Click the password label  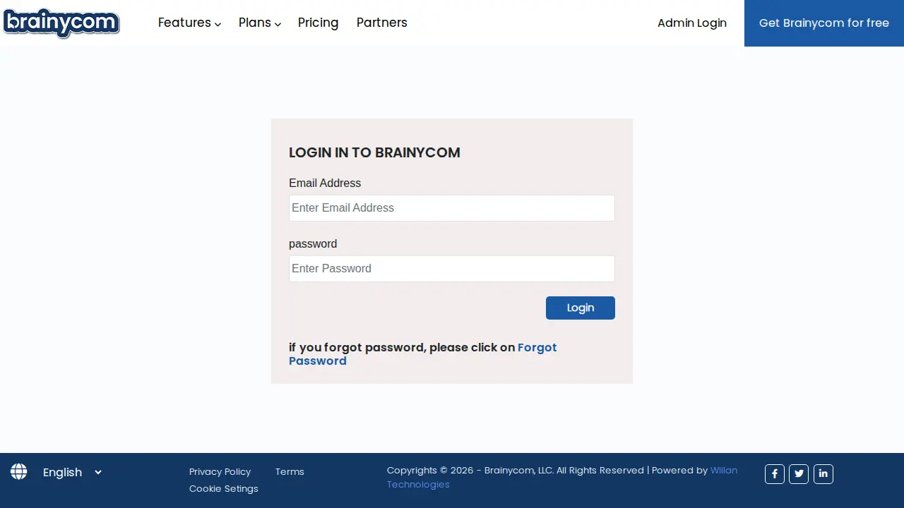point(313,244)
